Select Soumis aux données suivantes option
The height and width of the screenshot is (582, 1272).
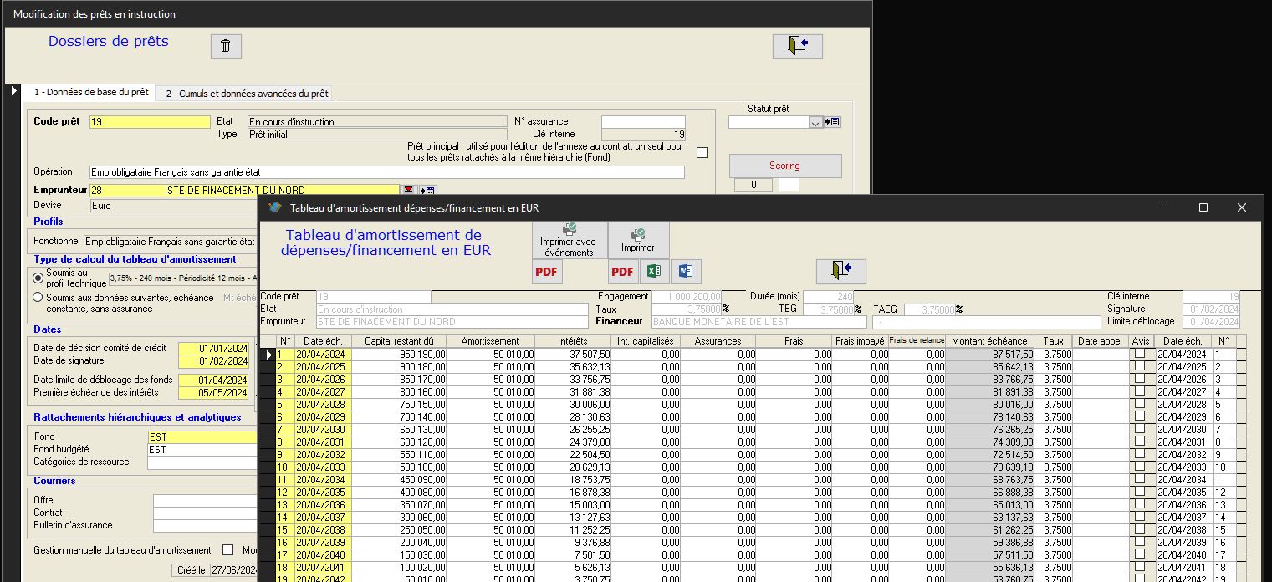click(x=38, y=297)
